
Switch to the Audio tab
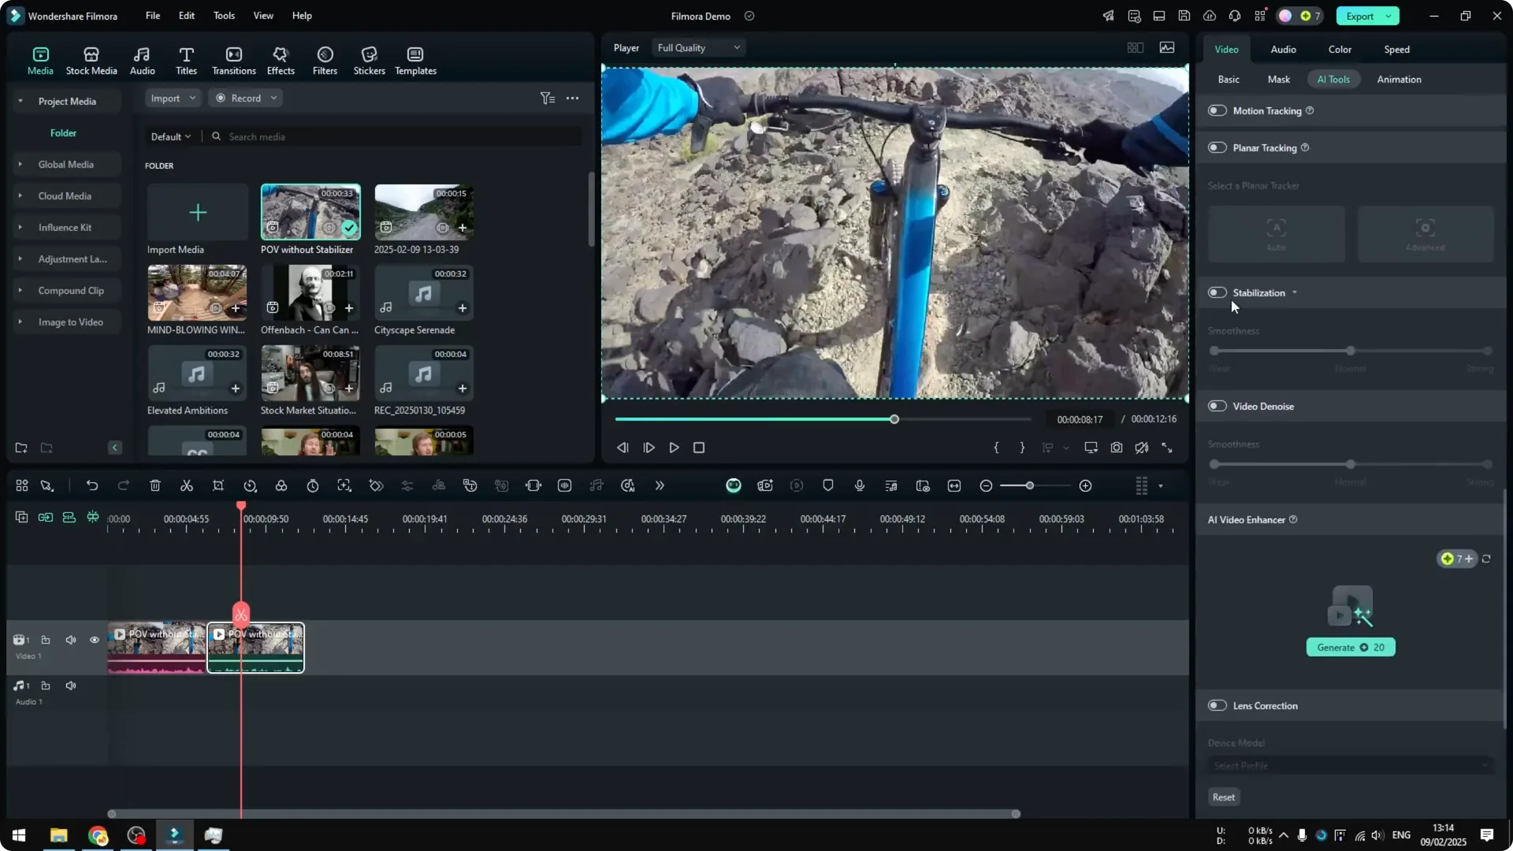tap(1282, 49)
